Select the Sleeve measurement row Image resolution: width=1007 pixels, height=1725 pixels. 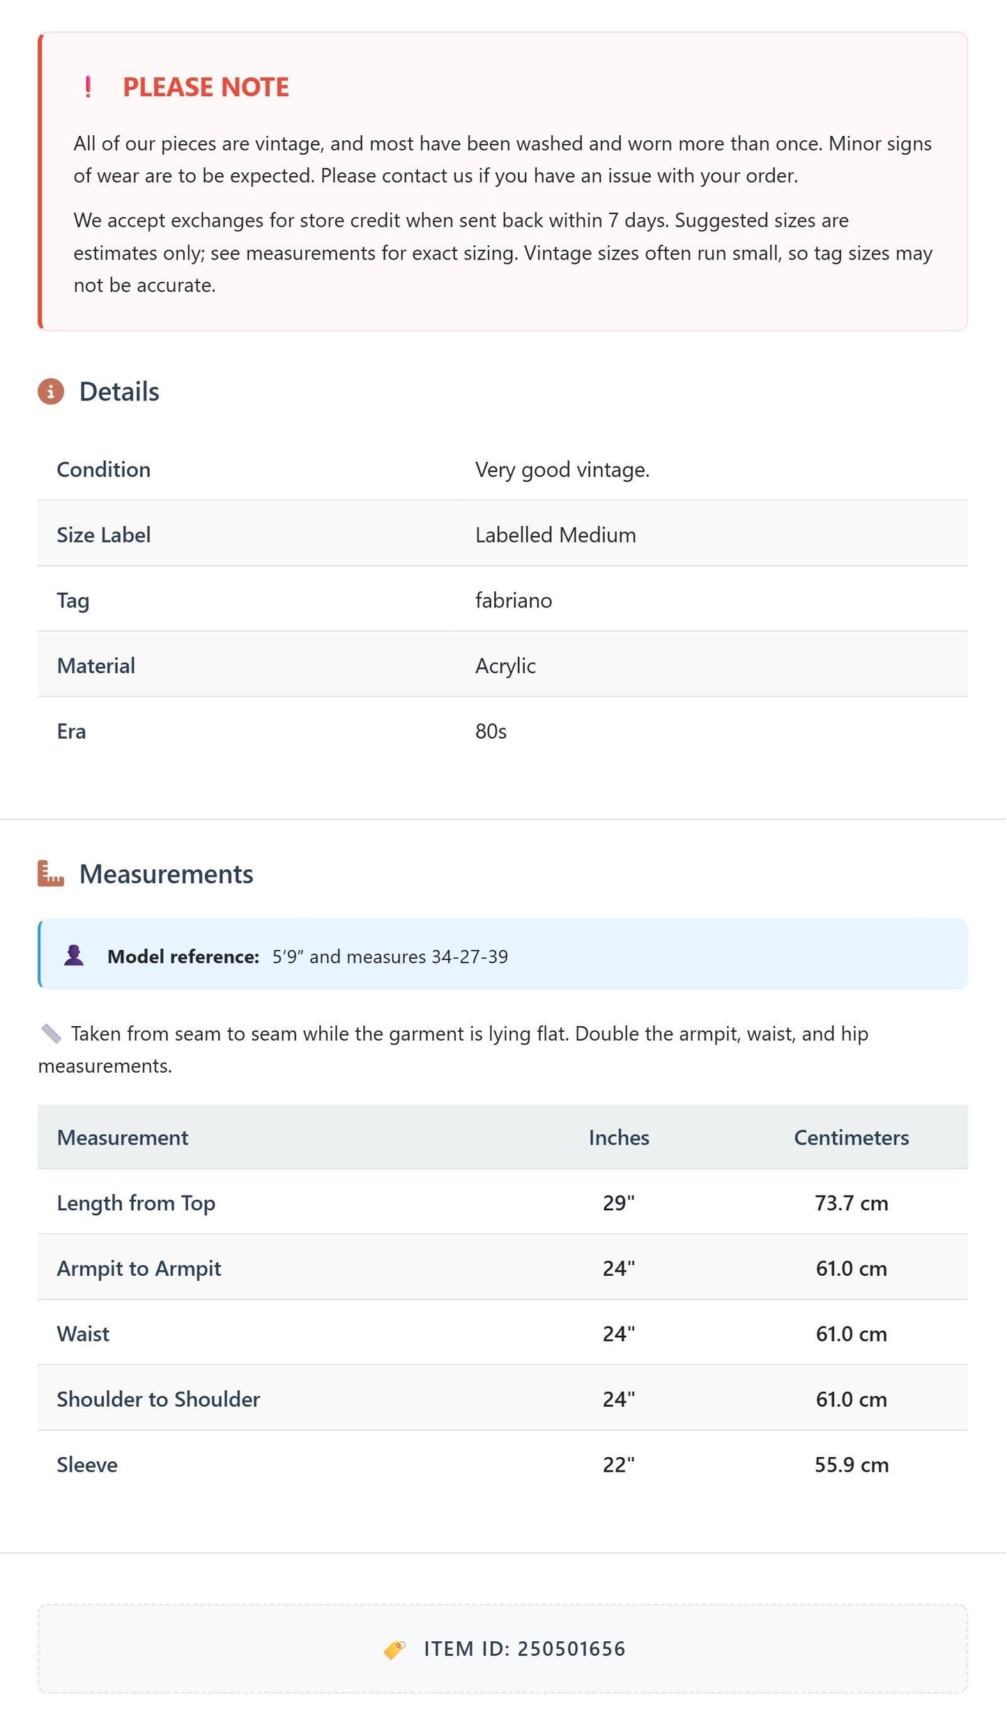click(502, 1464)
